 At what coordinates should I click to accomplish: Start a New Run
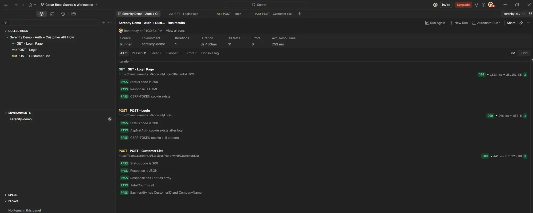click(x=459, y=23)
